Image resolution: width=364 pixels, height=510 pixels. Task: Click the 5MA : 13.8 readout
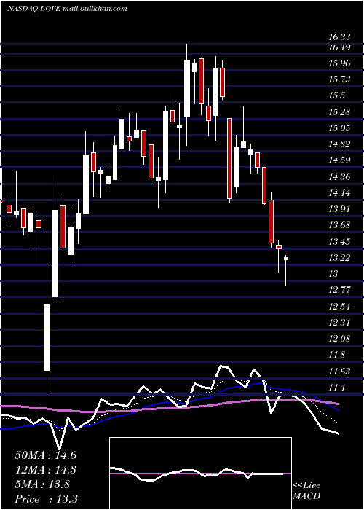(42, 484)
